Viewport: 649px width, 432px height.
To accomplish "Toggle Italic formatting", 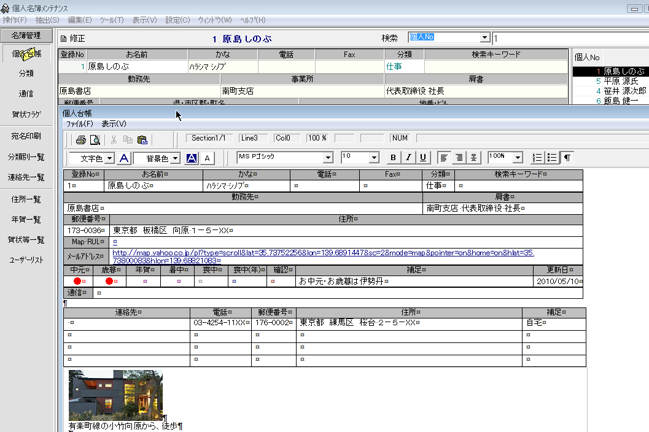I will pyautogui.click(x=408, y=158).
